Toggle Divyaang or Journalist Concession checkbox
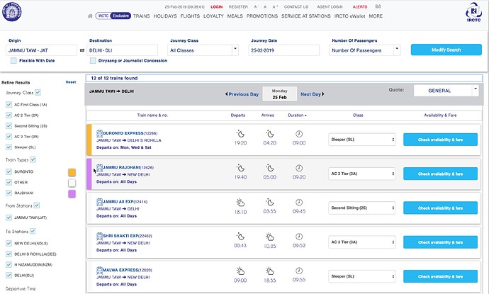This screenshot has width=489, height=294. (x=94, y=61)
